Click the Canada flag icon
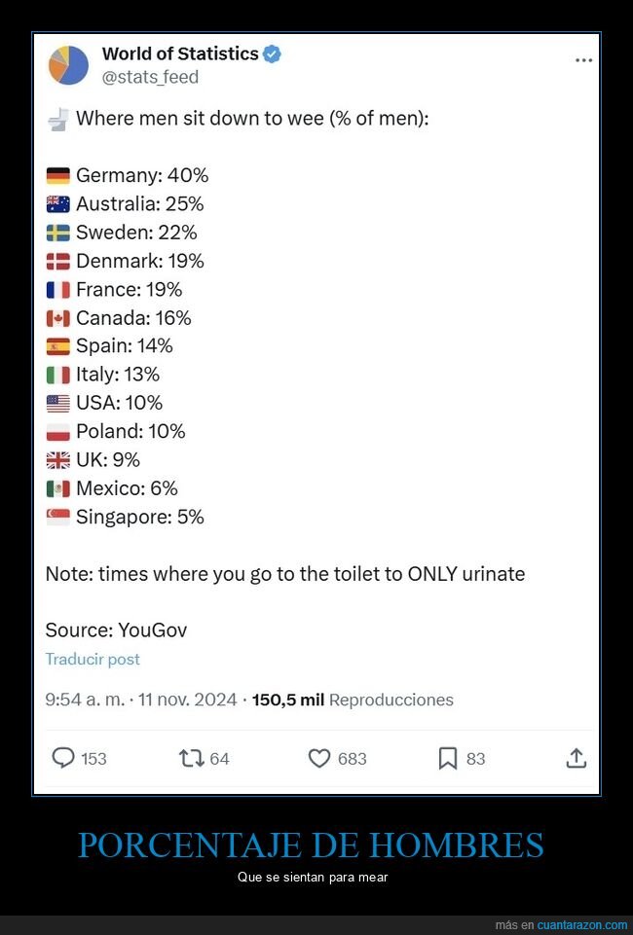Screen dimensions: 633x935 pyautogui.click(x=57, y=318)
